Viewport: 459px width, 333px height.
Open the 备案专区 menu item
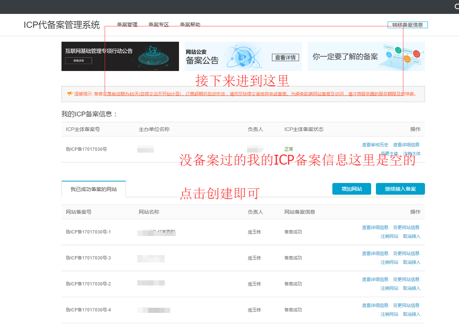pyautogui.click(x=158, y=25)
